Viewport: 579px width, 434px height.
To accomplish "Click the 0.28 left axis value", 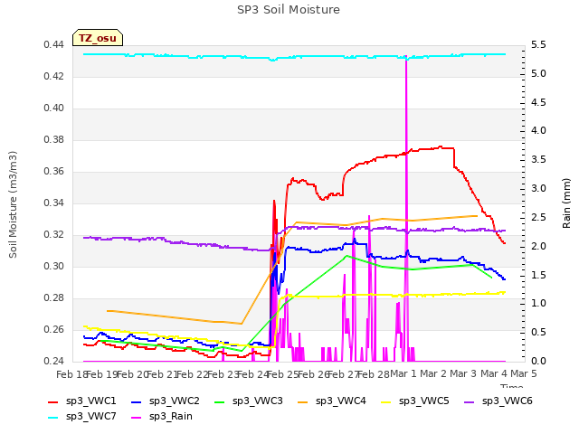I will 53,298.
